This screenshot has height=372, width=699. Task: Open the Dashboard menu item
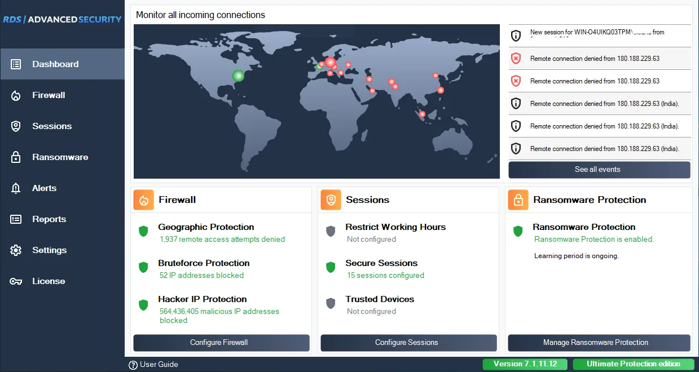pos(55,64)
